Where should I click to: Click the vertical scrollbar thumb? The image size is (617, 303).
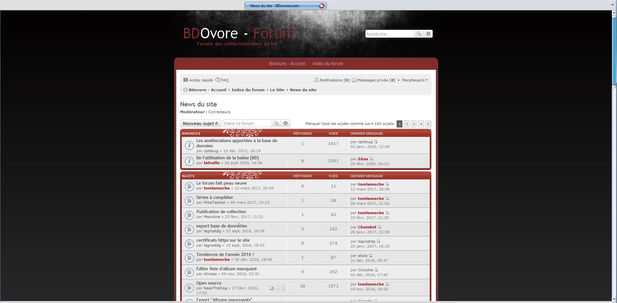614,52
